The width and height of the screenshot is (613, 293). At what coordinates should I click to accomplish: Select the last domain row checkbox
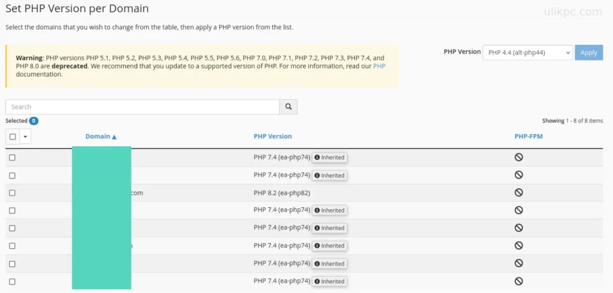13,281
